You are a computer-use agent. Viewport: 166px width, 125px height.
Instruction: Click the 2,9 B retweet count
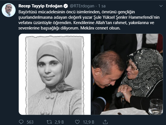tap(59, 122)
